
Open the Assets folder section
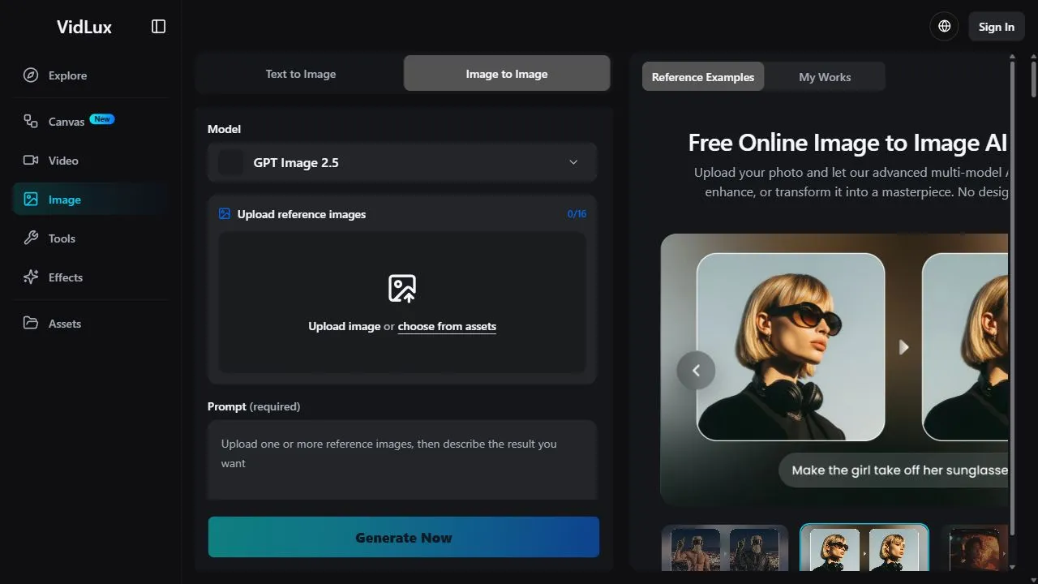(91, 324)
